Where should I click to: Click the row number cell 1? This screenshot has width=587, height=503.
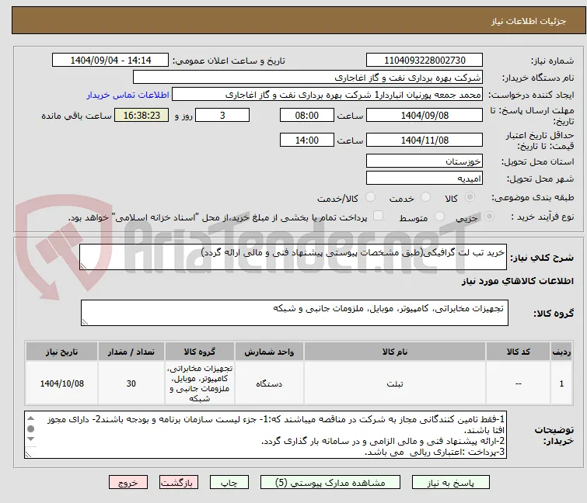[561, 383]
